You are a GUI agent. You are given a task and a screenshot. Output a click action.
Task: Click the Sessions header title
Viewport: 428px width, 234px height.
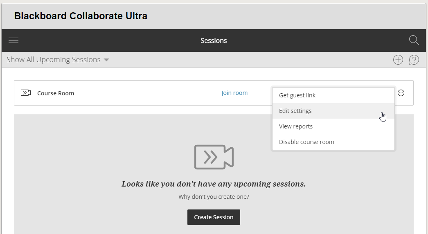click(214, 40)
